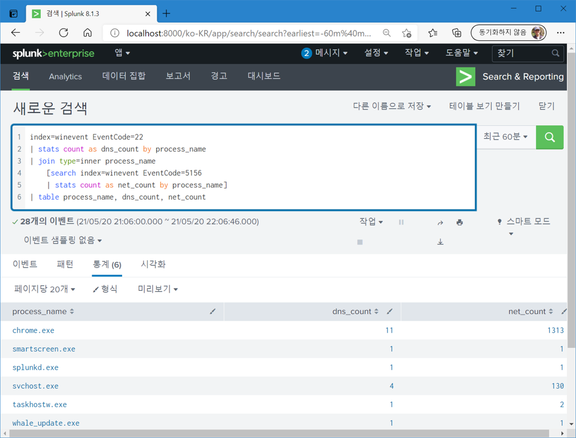Viewport: 576px width, 438px height.
Task: Open the 최근 60분 time range picker
Action: coord(505,137)
